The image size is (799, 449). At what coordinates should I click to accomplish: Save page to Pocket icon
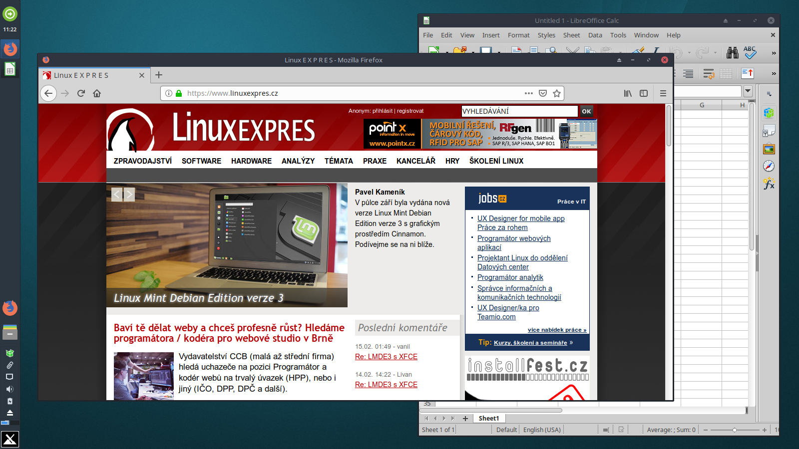543,93
